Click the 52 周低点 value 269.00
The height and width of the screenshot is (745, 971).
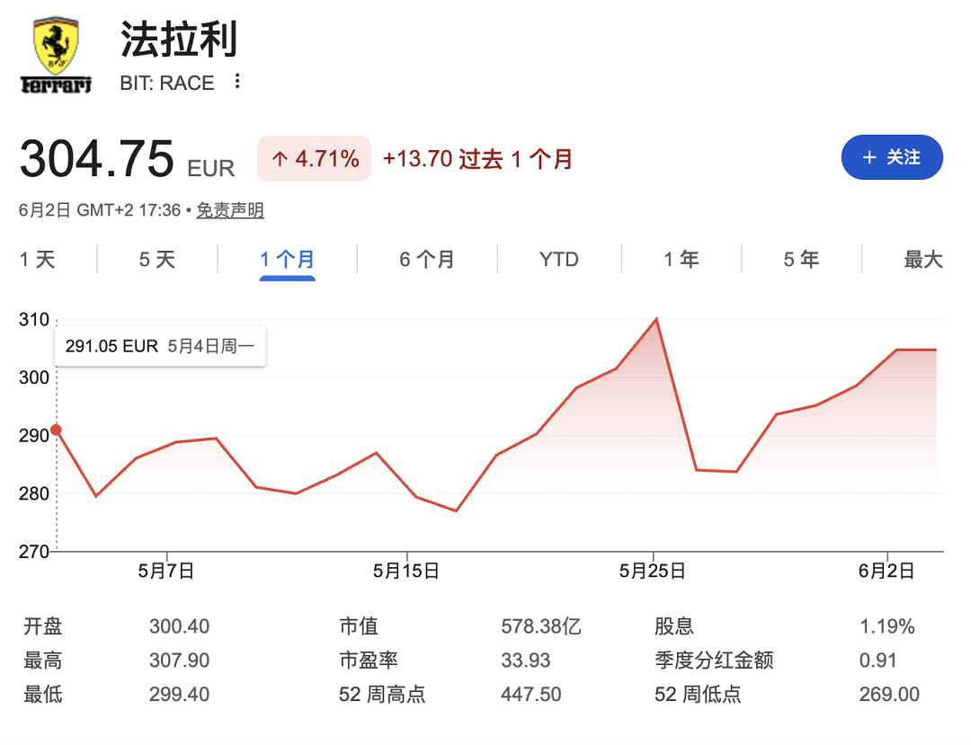coord(889,695)
